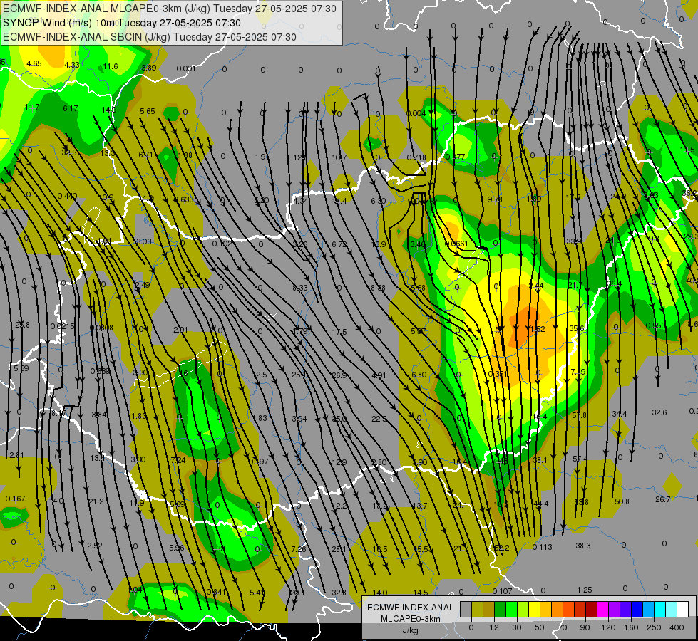The image size is (698, 641).
Task: Click the SBCIN header line
Action: coord(149,37)
